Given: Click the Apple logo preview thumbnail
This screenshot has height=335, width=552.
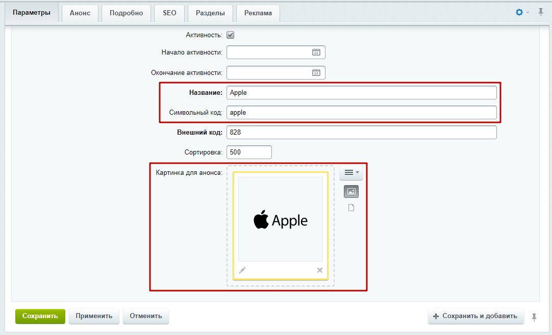Looking at the screenshot, I should coord(281,219).
